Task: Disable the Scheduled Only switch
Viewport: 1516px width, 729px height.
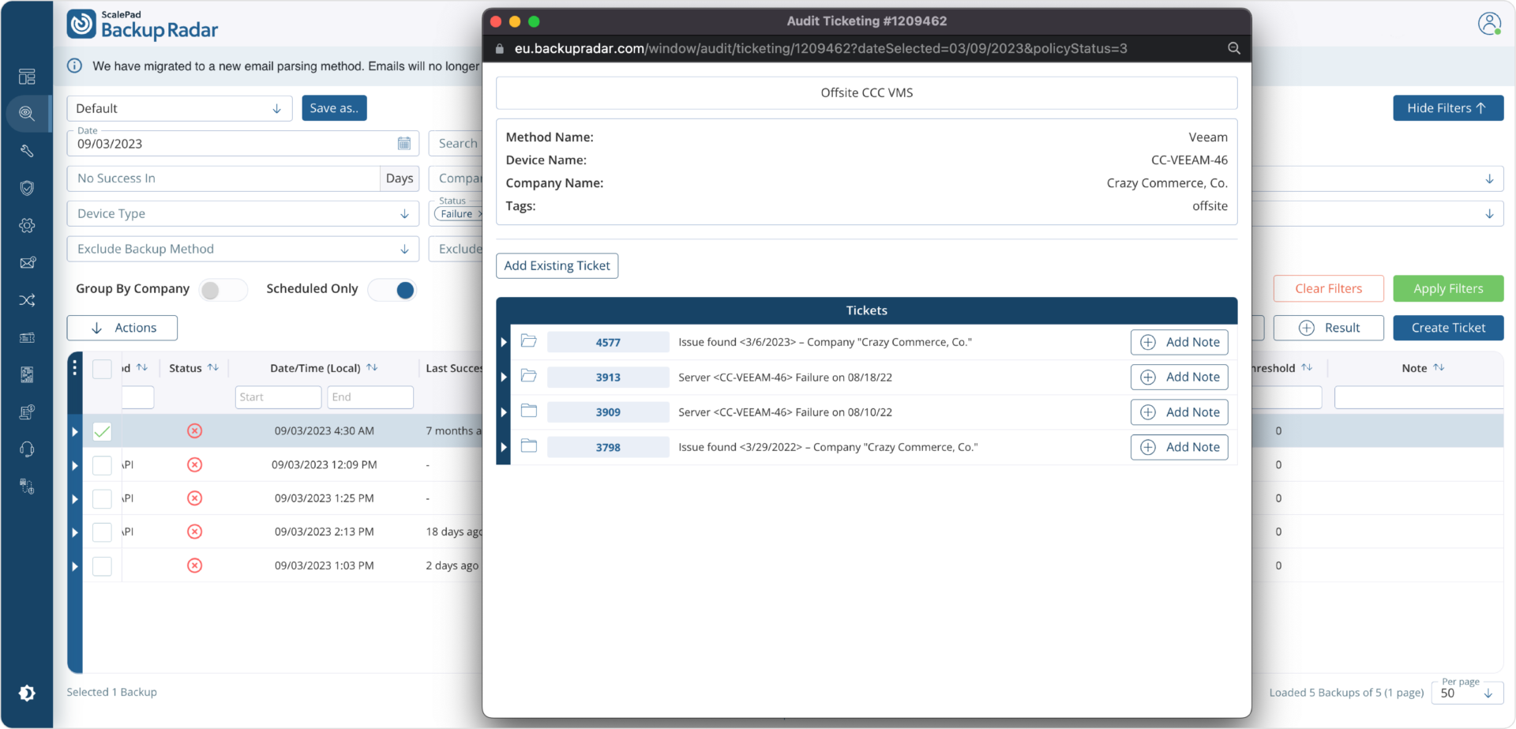Action: pos(393,290)
